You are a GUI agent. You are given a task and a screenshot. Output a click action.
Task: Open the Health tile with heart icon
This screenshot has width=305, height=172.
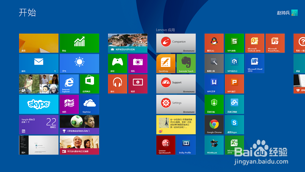(x=299, y=84)
